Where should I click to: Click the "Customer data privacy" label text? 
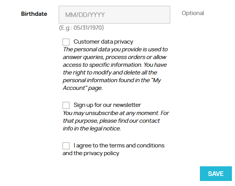(x=103, y=42)
